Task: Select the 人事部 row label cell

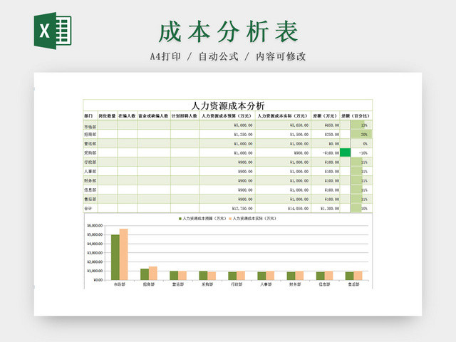Action: pos(90,171)
